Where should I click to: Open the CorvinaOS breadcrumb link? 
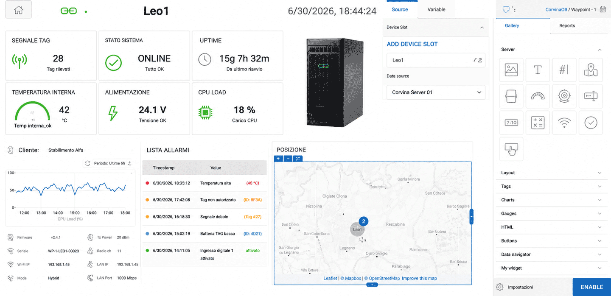click(557, 9)
